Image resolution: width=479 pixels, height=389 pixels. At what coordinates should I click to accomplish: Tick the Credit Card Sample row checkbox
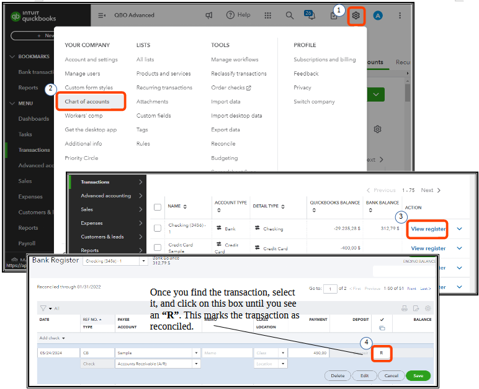point(158,247)
